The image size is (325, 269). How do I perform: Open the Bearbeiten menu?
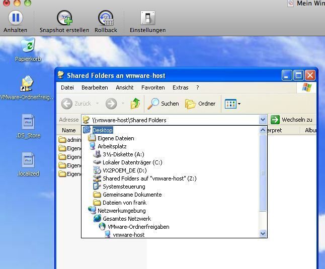point(95,87)
